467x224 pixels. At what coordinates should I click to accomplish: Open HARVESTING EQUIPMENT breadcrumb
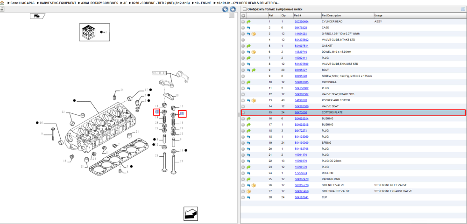(58, 3)
